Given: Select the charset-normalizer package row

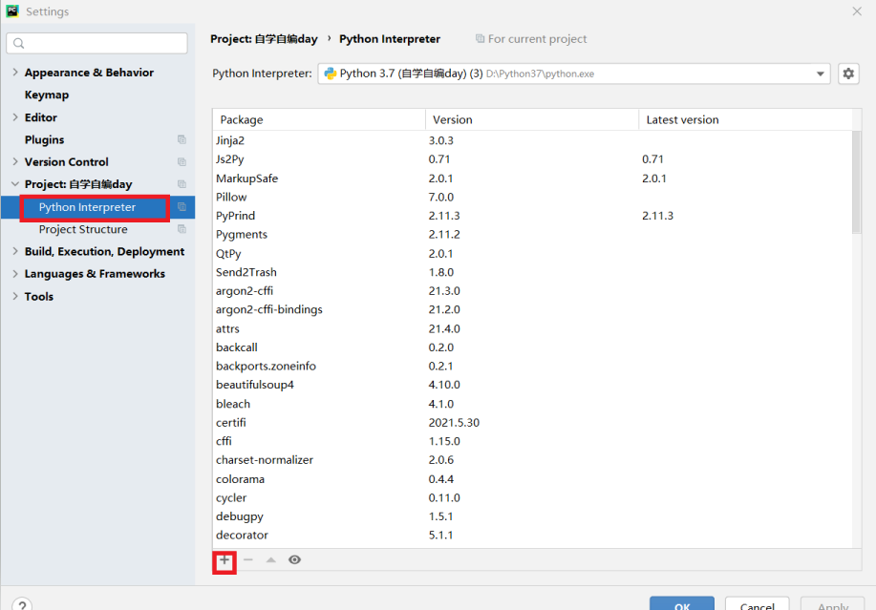Looking at the screenshot, I should tap(532, 460).
